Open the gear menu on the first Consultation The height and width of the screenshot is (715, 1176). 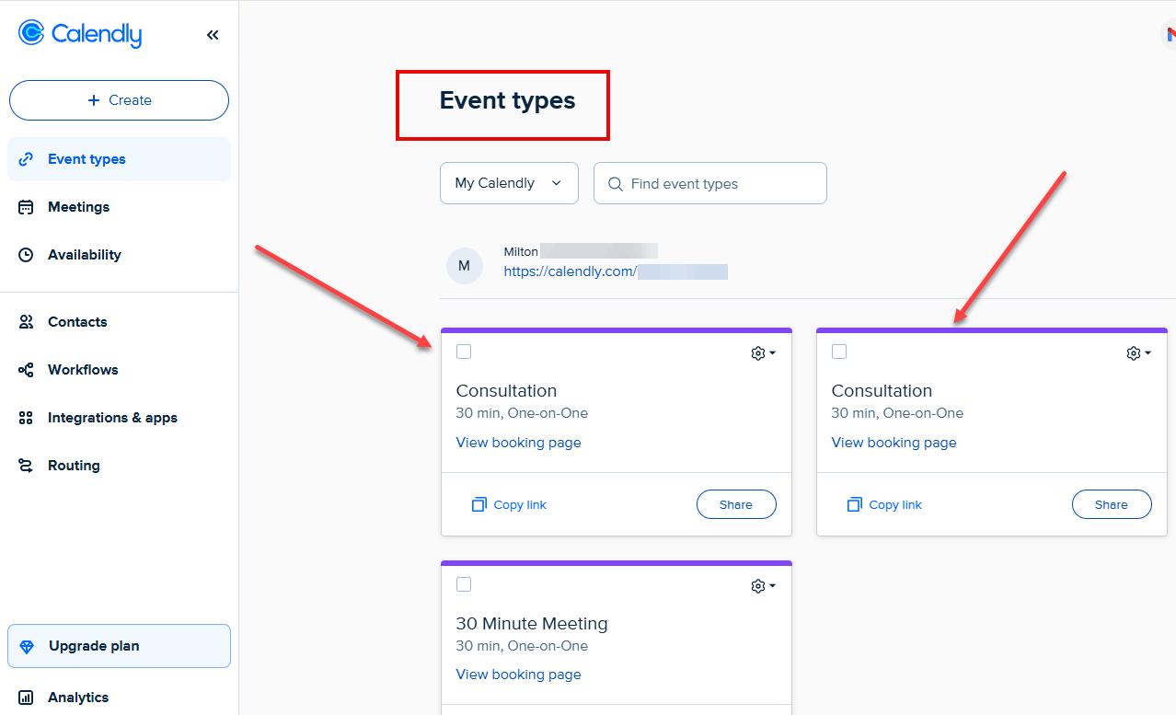pos(763,352)
